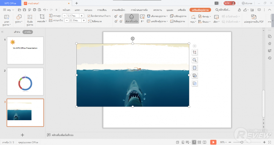Viewport: 274px width, 145px height.
Task: Open the Design ribbon tab
Action: pos(88,10)
